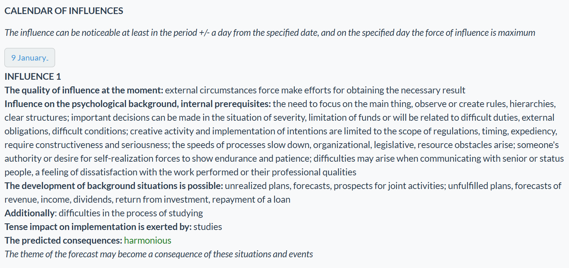Click the CALENDAR OF INFLUENCES heading
The image size is (569, 268).
click(x=64, y=11)
